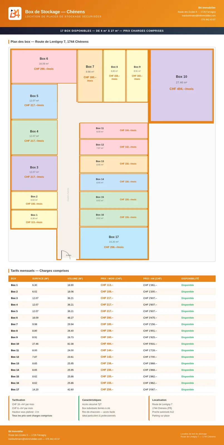
Task: Click the Entrée door symbol on the plan
Action: [x=66, y=255]
